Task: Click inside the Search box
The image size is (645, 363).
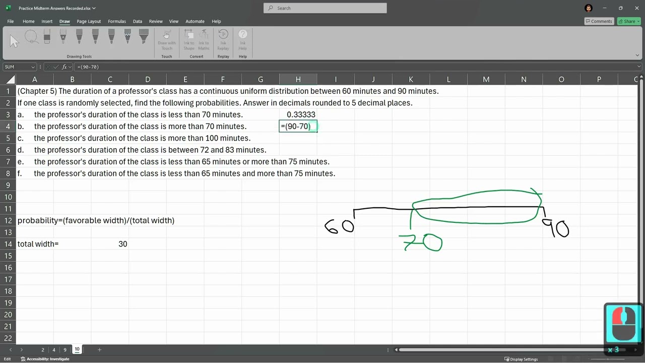Action: [x=325, y=8]
